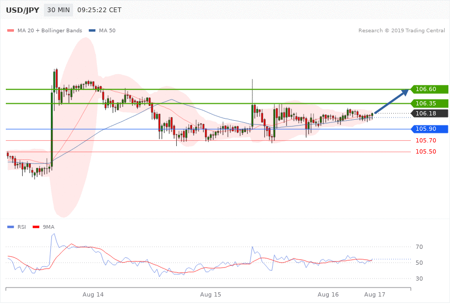450x305 pixels.
Task: Click the 105.50 support level label
Action: click(x=426, y=151)
